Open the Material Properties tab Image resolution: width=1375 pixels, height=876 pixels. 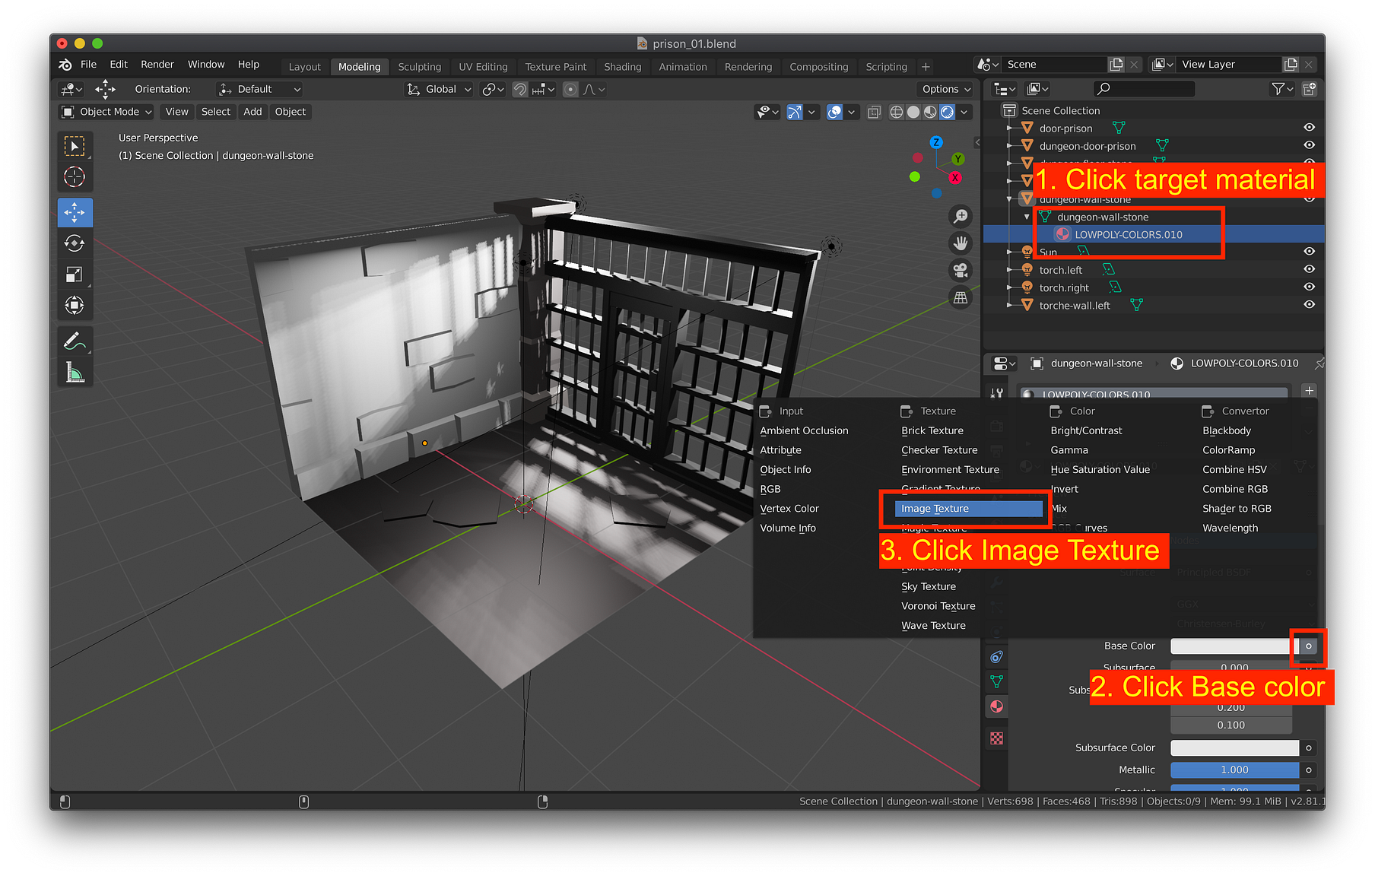(x=996, y=706)
